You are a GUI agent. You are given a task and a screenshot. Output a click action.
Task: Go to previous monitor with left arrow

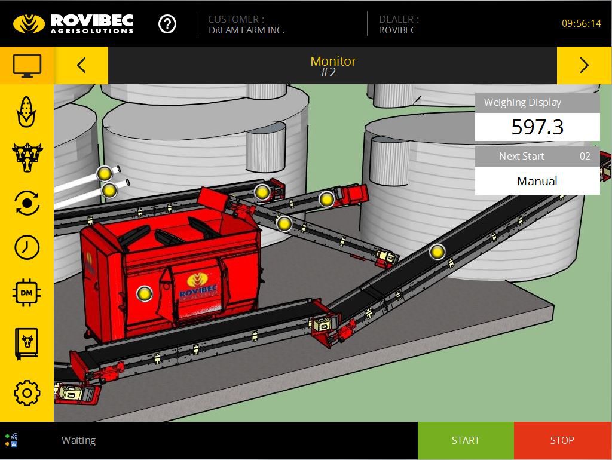(x=81, y=65)
